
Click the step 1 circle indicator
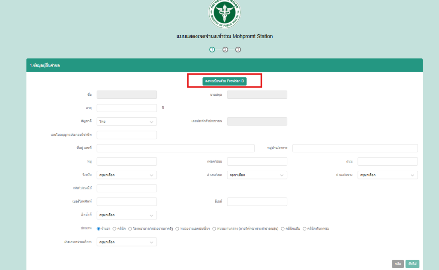tap(212, 49)
